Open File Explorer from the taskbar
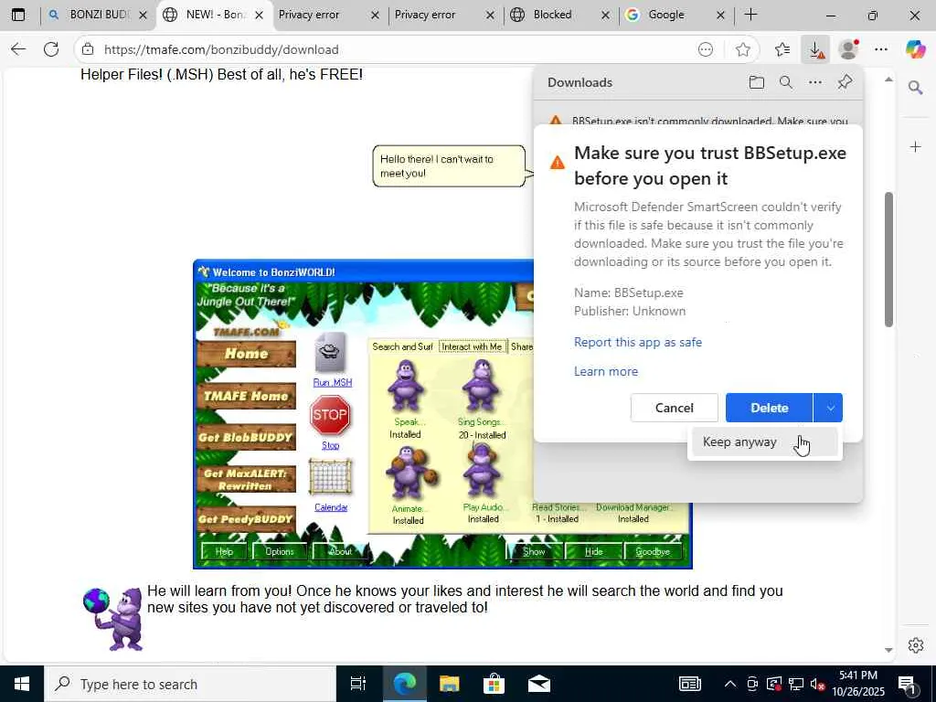936x702 pixels. click(449, 684)
